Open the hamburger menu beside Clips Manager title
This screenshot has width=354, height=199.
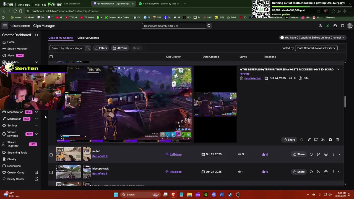tap(5, 26)
